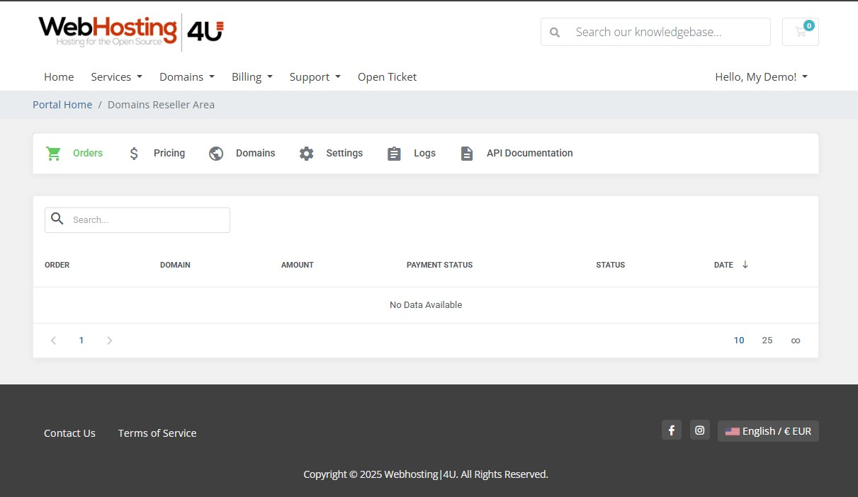Open the shopping cart icon
This screenshot has height=497, width=858.
point(800,32)
